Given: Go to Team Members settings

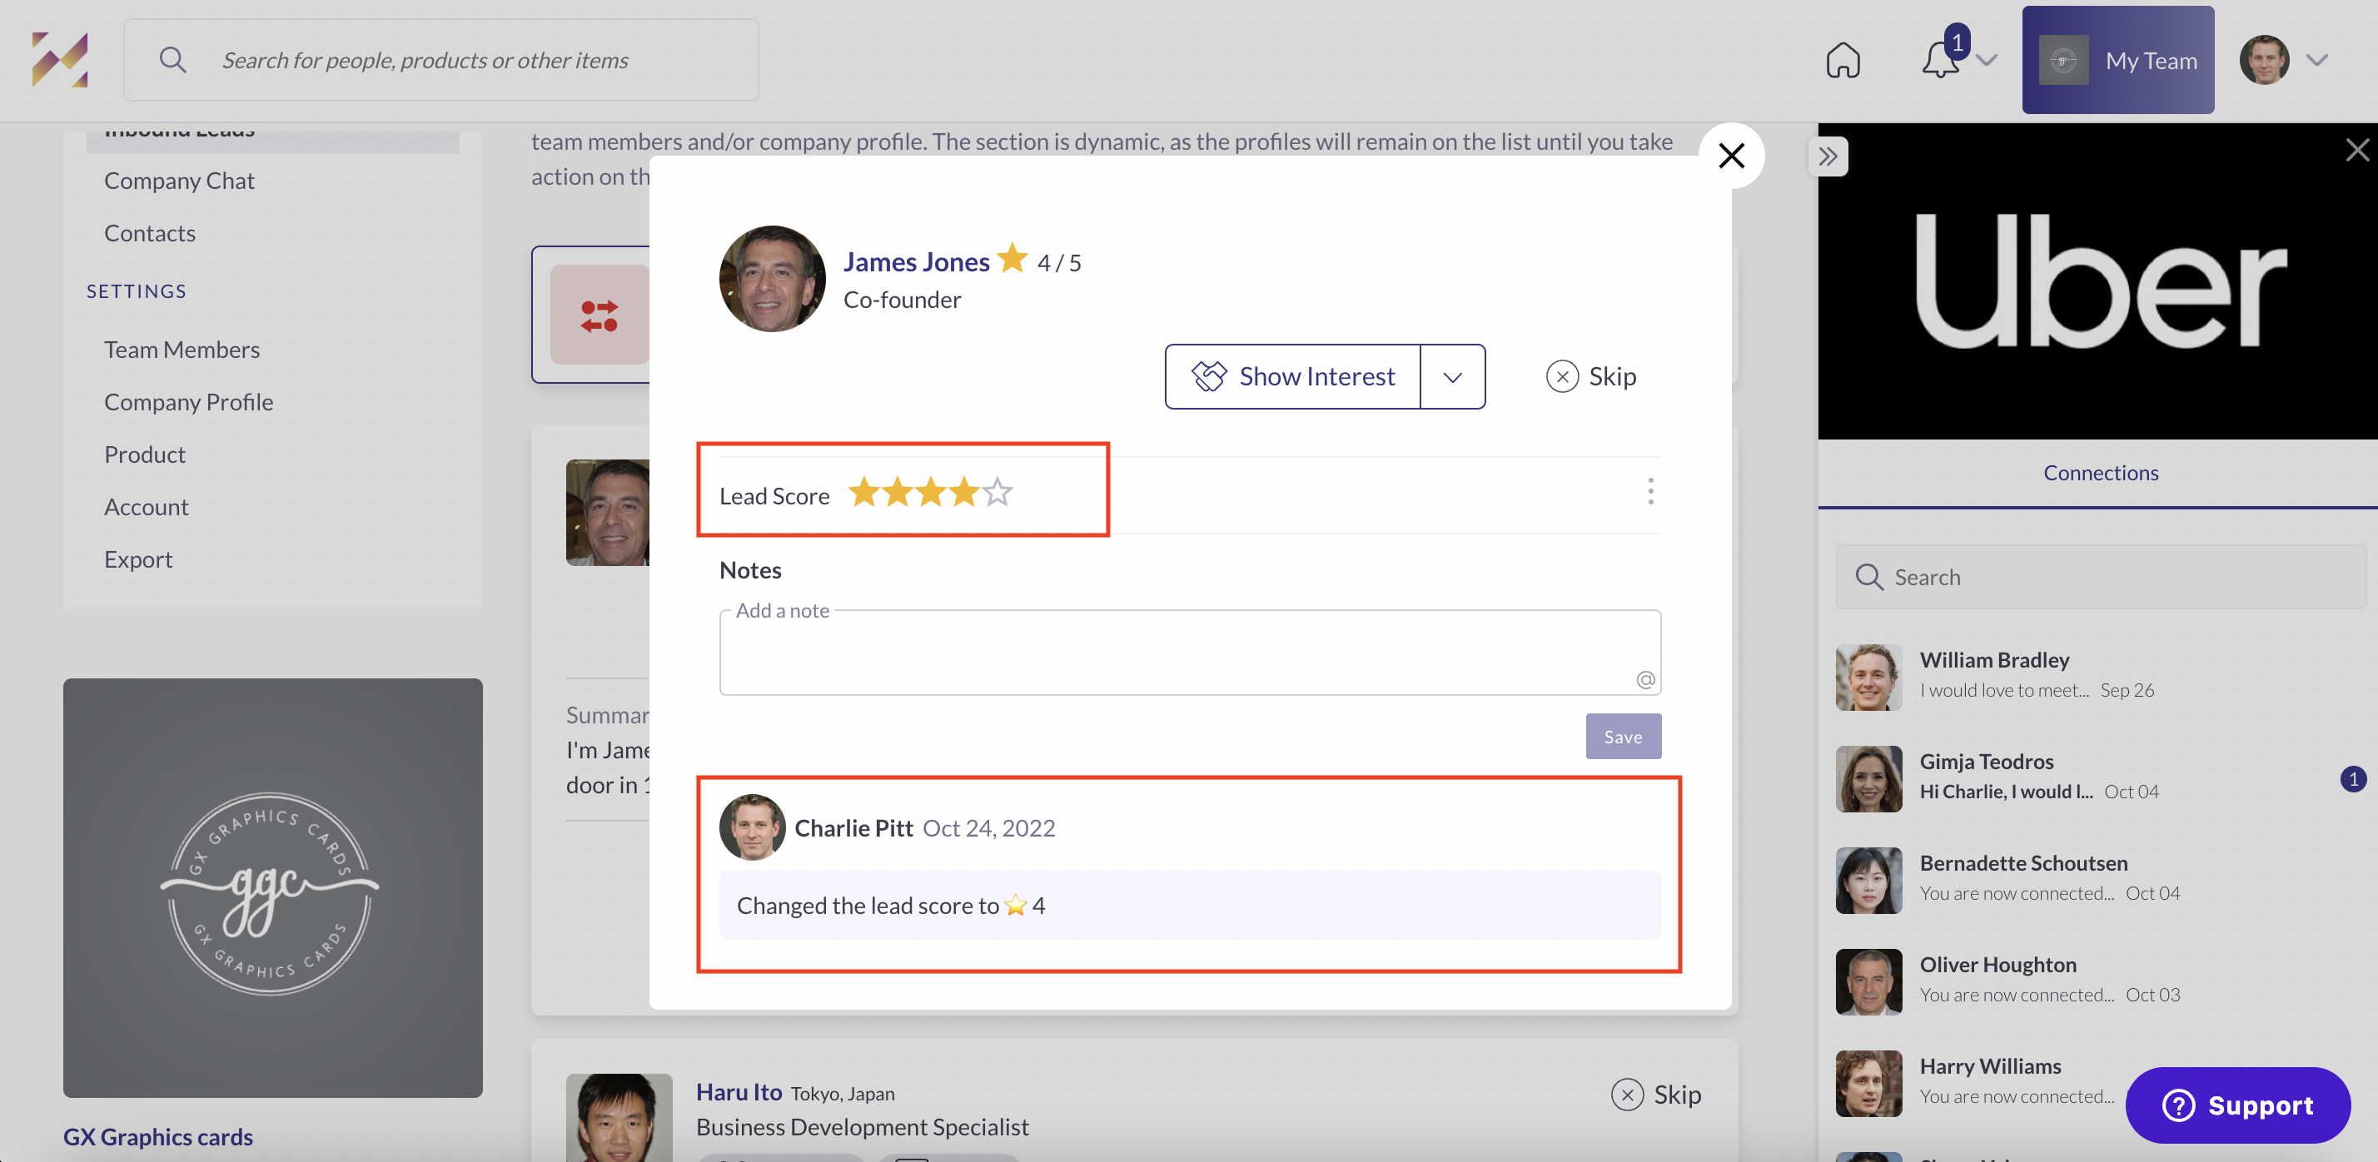Looking at the screenshot, I should tap(182, 350).
